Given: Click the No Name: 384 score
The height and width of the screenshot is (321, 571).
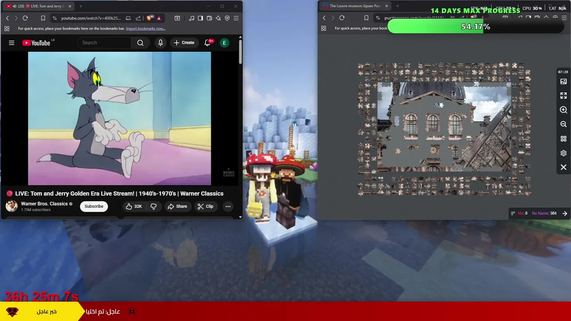Looking at the screenshot, I should (544, 214).
